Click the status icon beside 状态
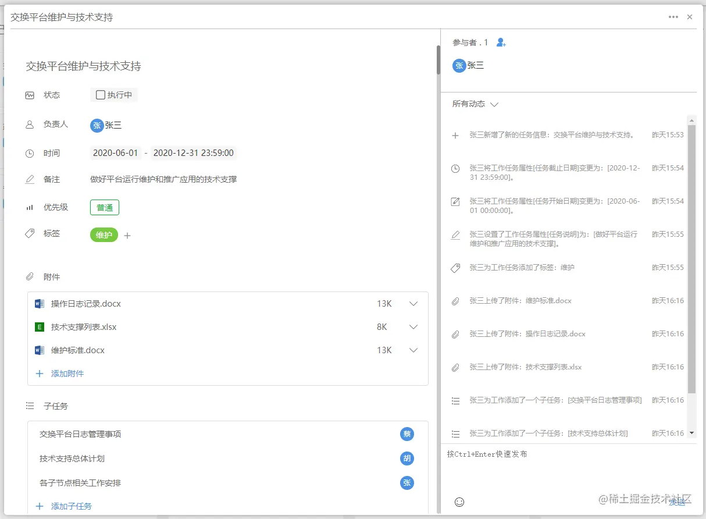This screenshot has width=706, height=519. (x=30, y=95)
